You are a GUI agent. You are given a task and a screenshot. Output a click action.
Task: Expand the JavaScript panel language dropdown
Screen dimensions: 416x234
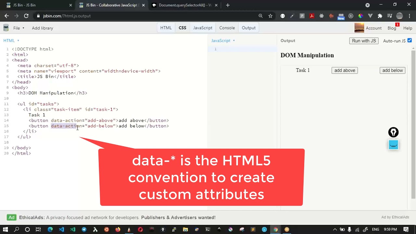[x=223, y=40]
